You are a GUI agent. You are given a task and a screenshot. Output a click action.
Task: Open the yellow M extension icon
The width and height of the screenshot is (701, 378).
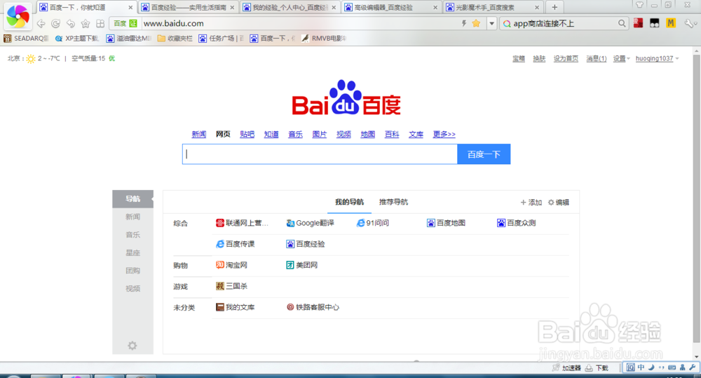(x=671, y=23)
